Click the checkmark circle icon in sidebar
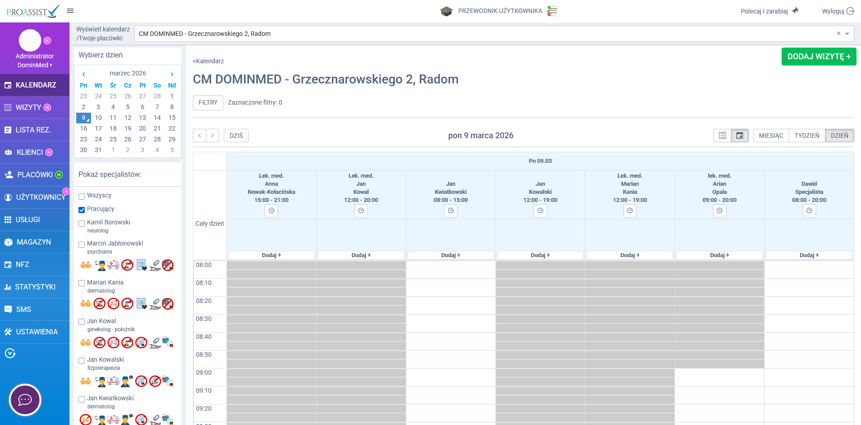 tap(10, 354)
